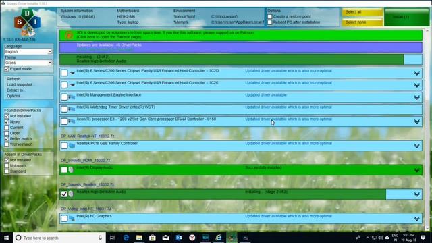
Task: Open Options in the left panel
Action: pos(14,96)
